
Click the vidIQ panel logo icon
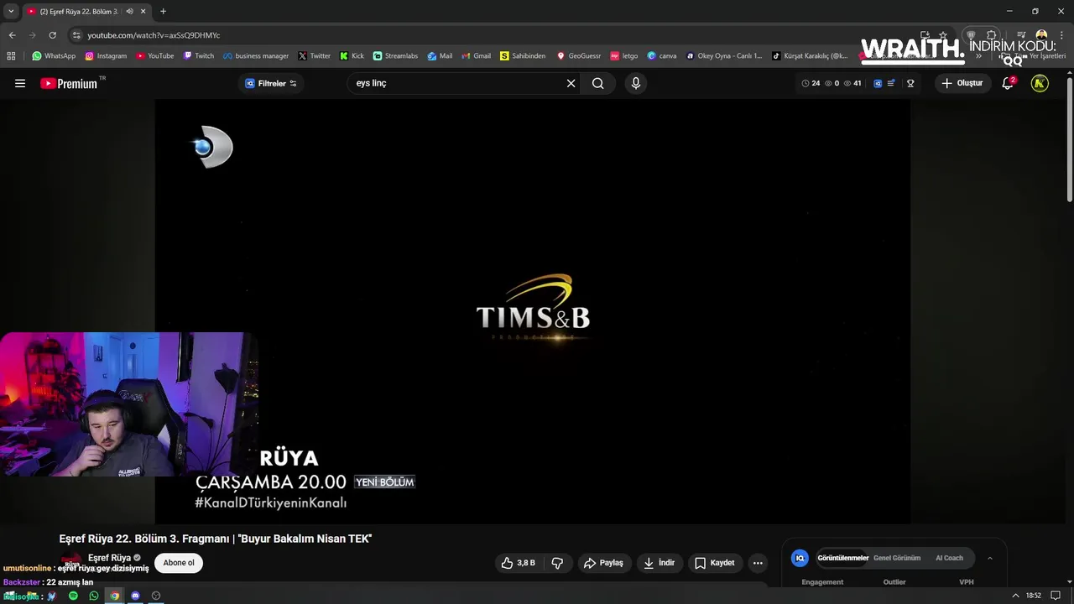800,558
